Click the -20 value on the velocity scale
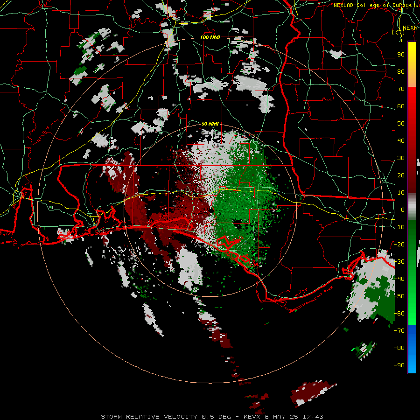Image resolution: width=420 pixels, height=420 pixels. pos(399,245)
